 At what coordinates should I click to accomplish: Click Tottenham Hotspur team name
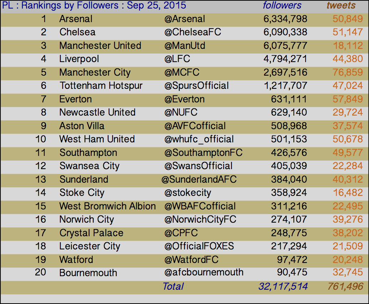[x=101, y=86]
